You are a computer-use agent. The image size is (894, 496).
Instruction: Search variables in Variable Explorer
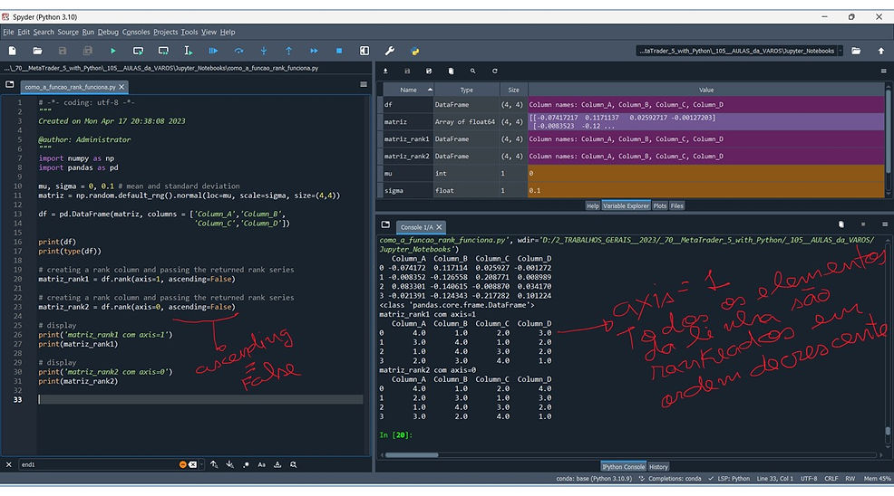coord(472,72)
